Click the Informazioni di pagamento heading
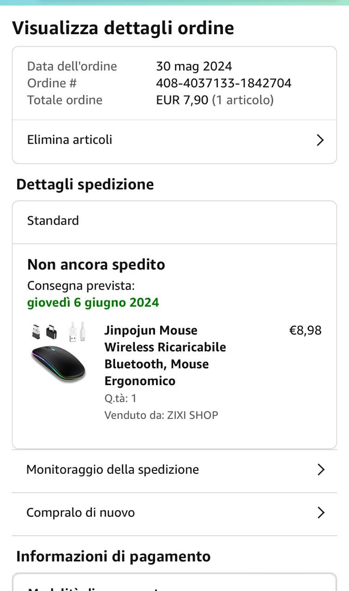Image resolution: width=349 pixels, height=591 pixels. 113,556
